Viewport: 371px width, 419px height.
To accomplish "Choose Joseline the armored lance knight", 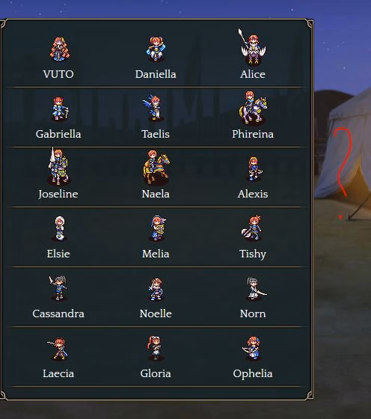I will pyautogui.click(x=59, y=166).
